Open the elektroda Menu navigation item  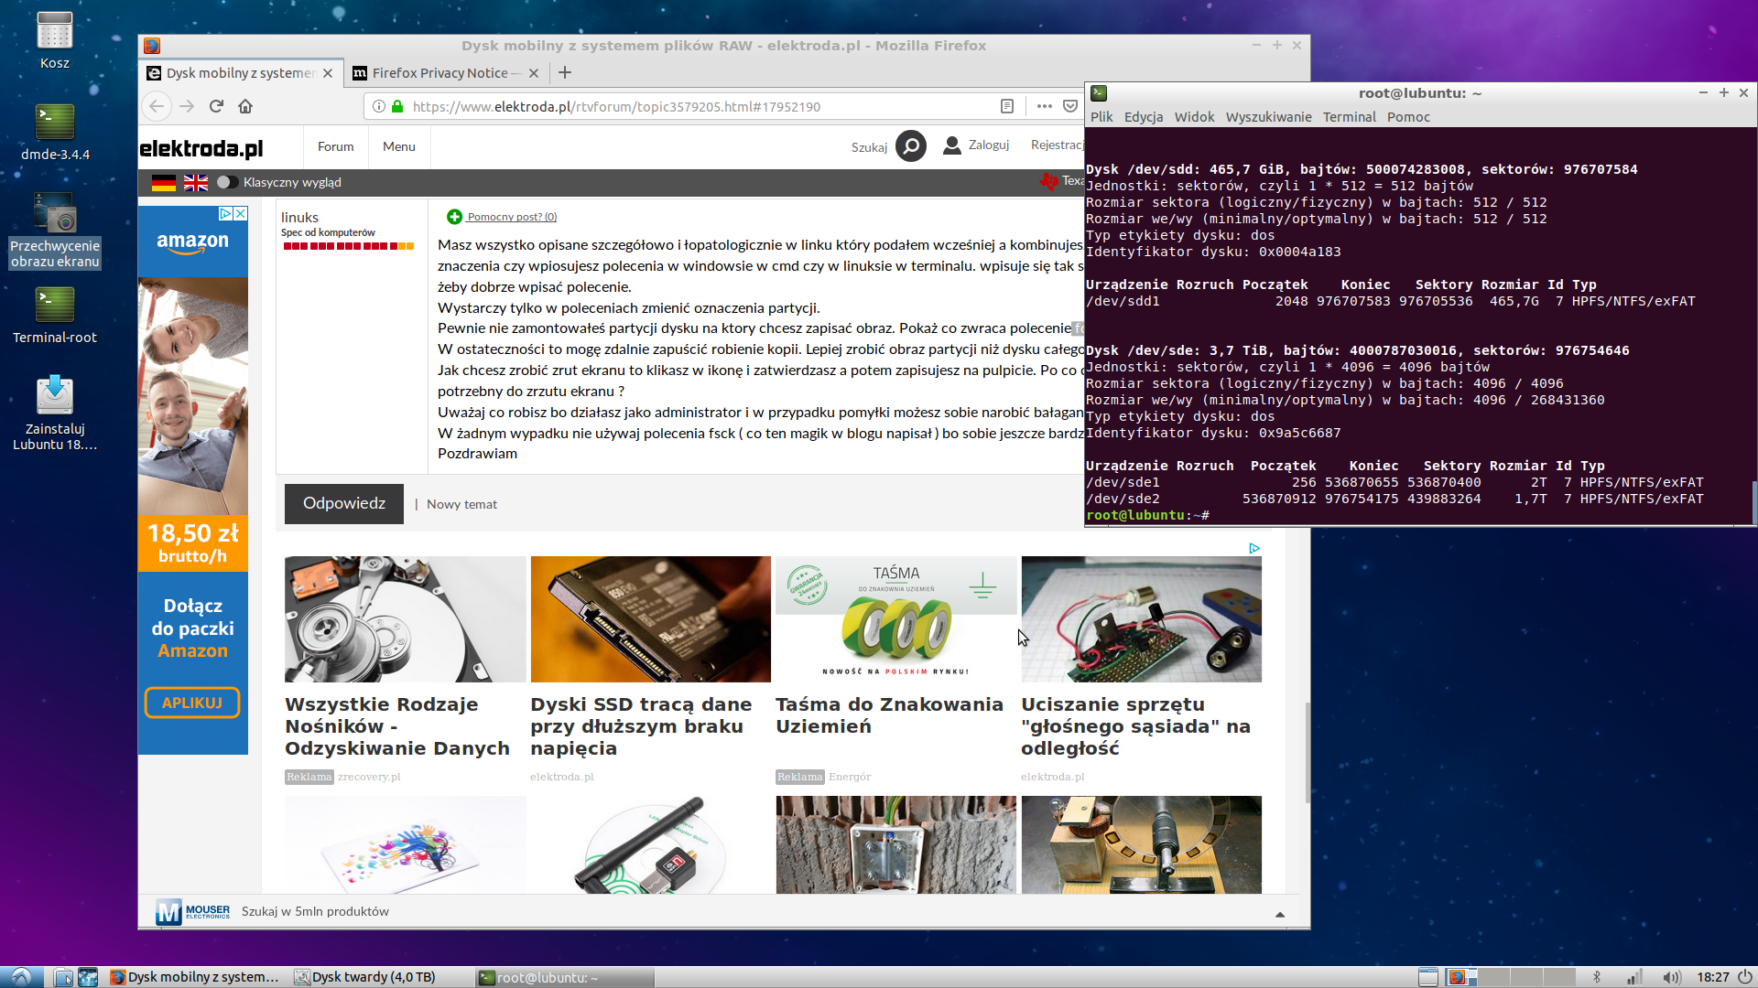[x=398, y=146]
